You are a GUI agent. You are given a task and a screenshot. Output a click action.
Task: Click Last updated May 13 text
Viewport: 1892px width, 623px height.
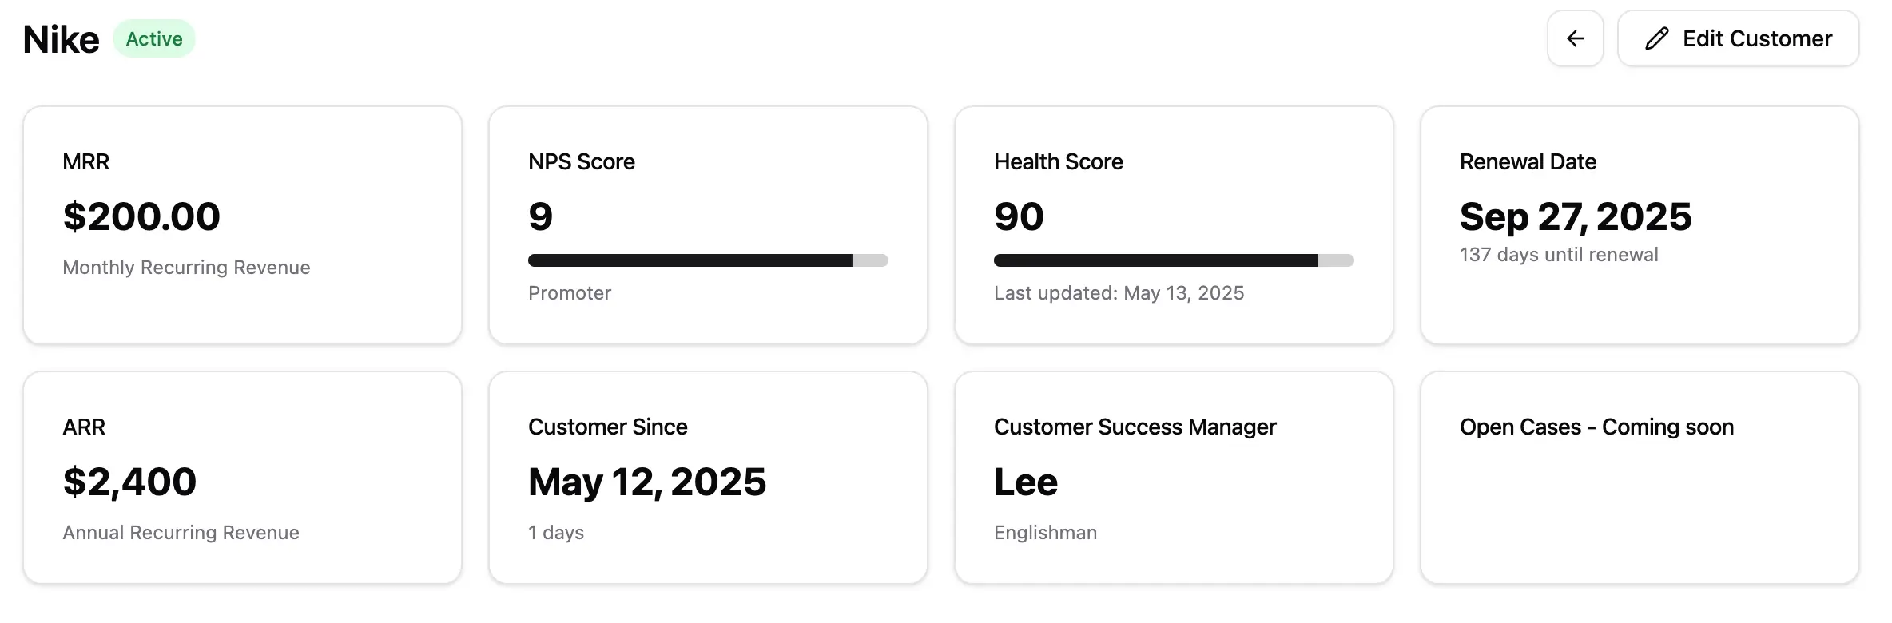pyautogui.click(x=1119, y=293)
